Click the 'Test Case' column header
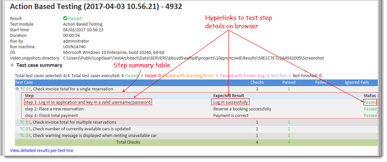Viewport: 387px width, 162px height. click(24, 82)
